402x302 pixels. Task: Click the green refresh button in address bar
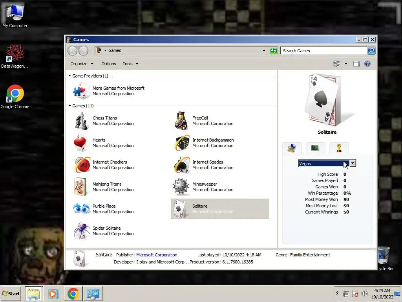274,51
